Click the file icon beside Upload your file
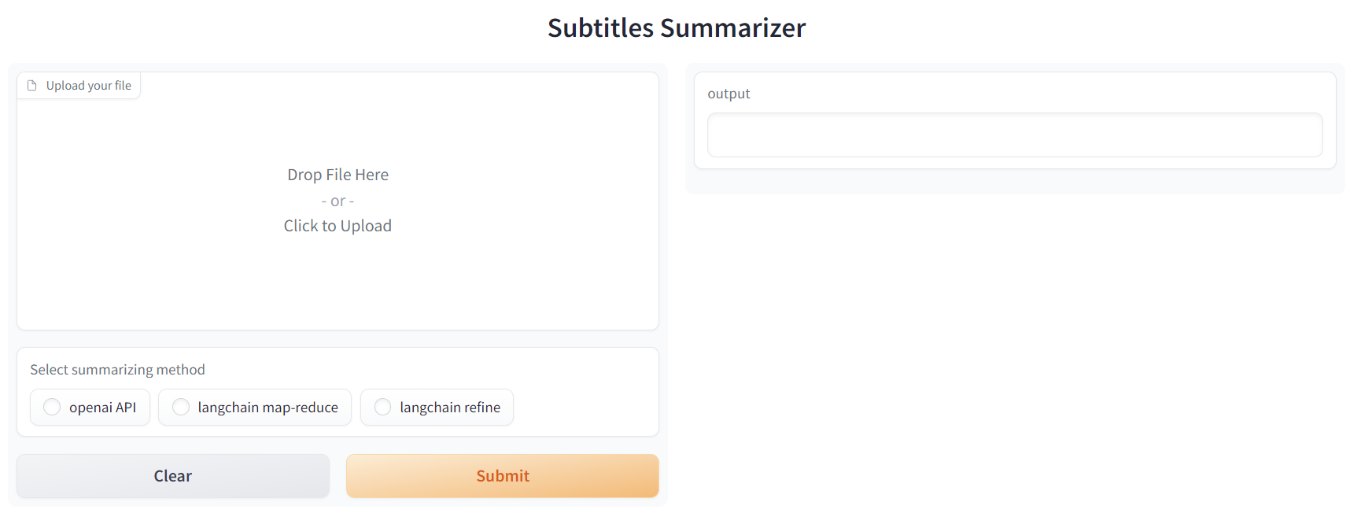This screenshot has height=524, width=1350. pos(32,86)
